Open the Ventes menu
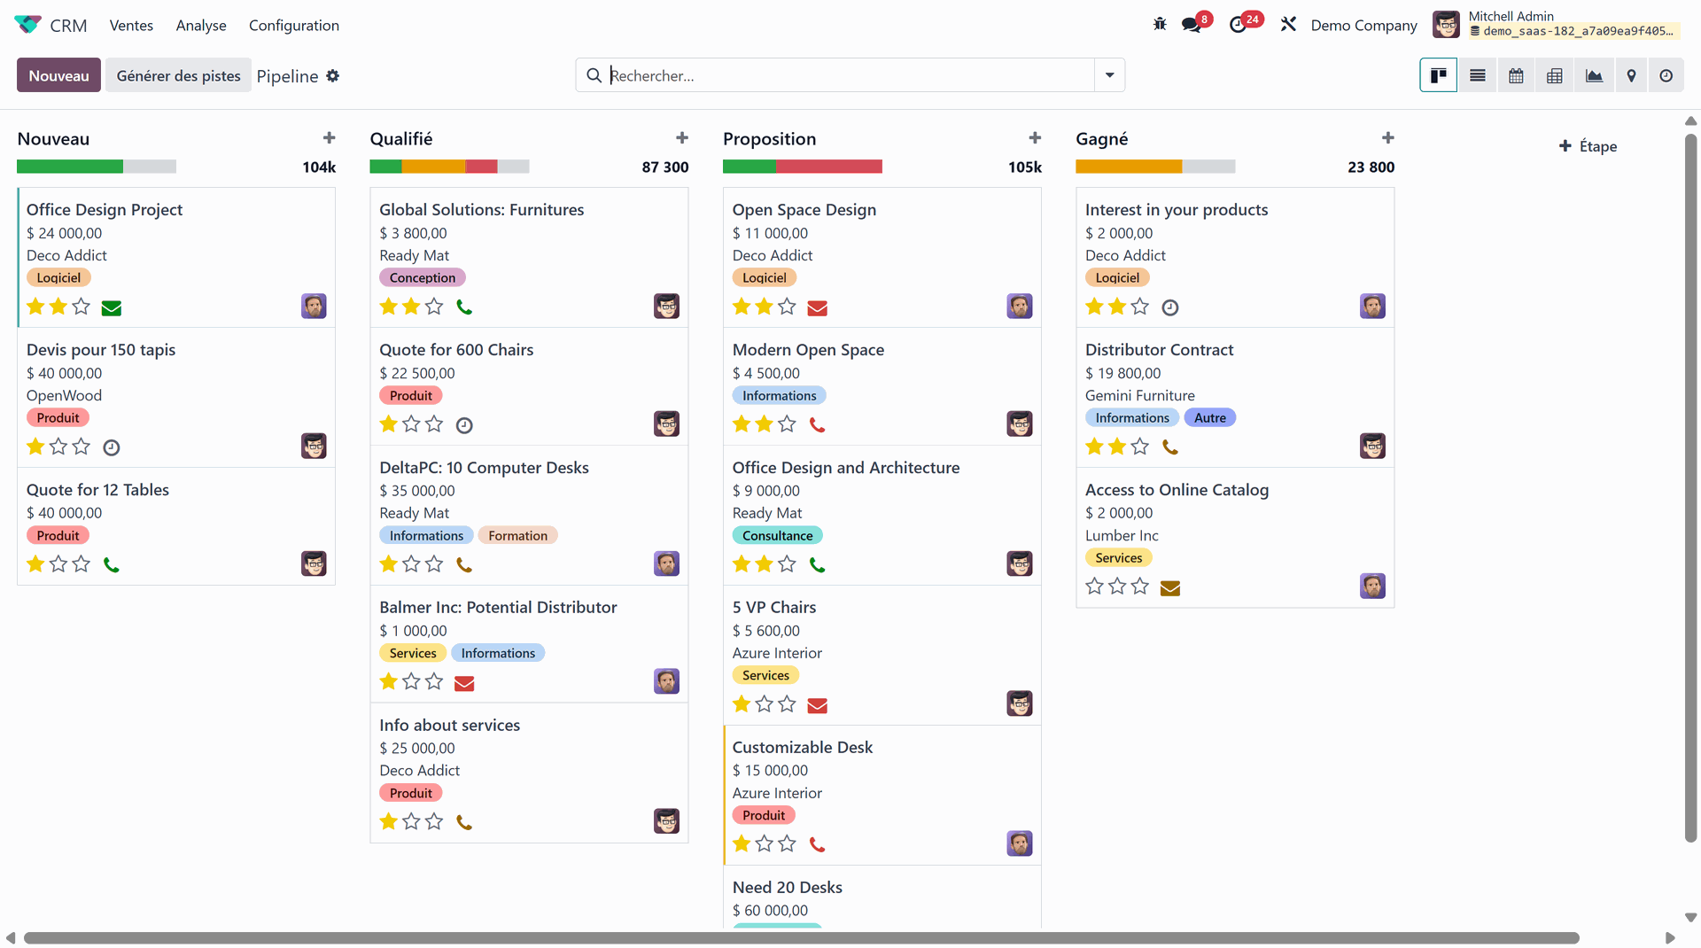Screen dimensions: 1701x948 (x=131, y=25)
